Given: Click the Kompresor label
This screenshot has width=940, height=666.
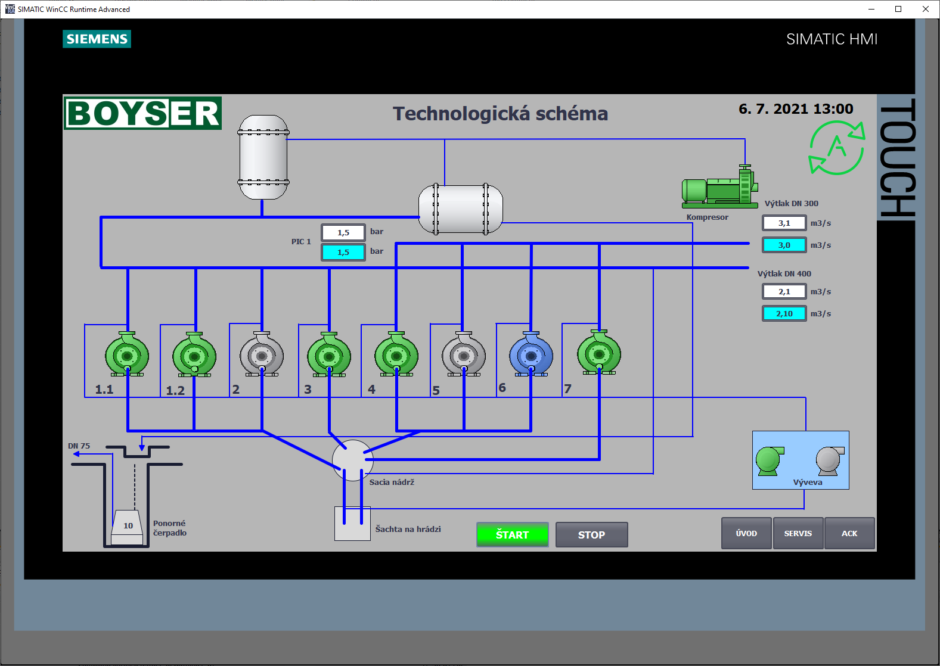Looking at the screenshot, I should [708, 217].
